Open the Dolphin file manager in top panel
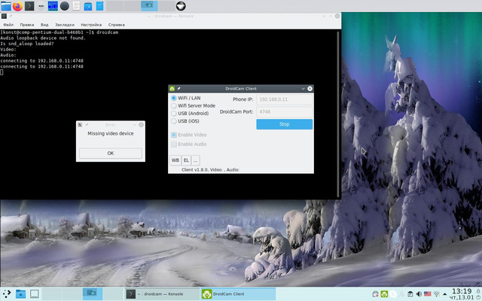Screen dimensions: 482x301 [6, 6]
